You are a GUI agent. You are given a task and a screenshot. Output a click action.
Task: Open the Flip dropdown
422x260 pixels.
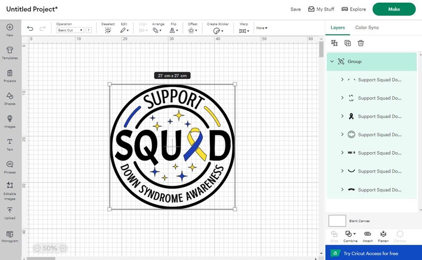(x=174, y=30)
